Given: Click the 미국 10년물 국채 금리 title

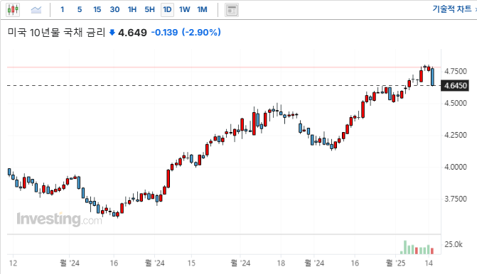Looking at the screenshot, I should tap(56, 32).
